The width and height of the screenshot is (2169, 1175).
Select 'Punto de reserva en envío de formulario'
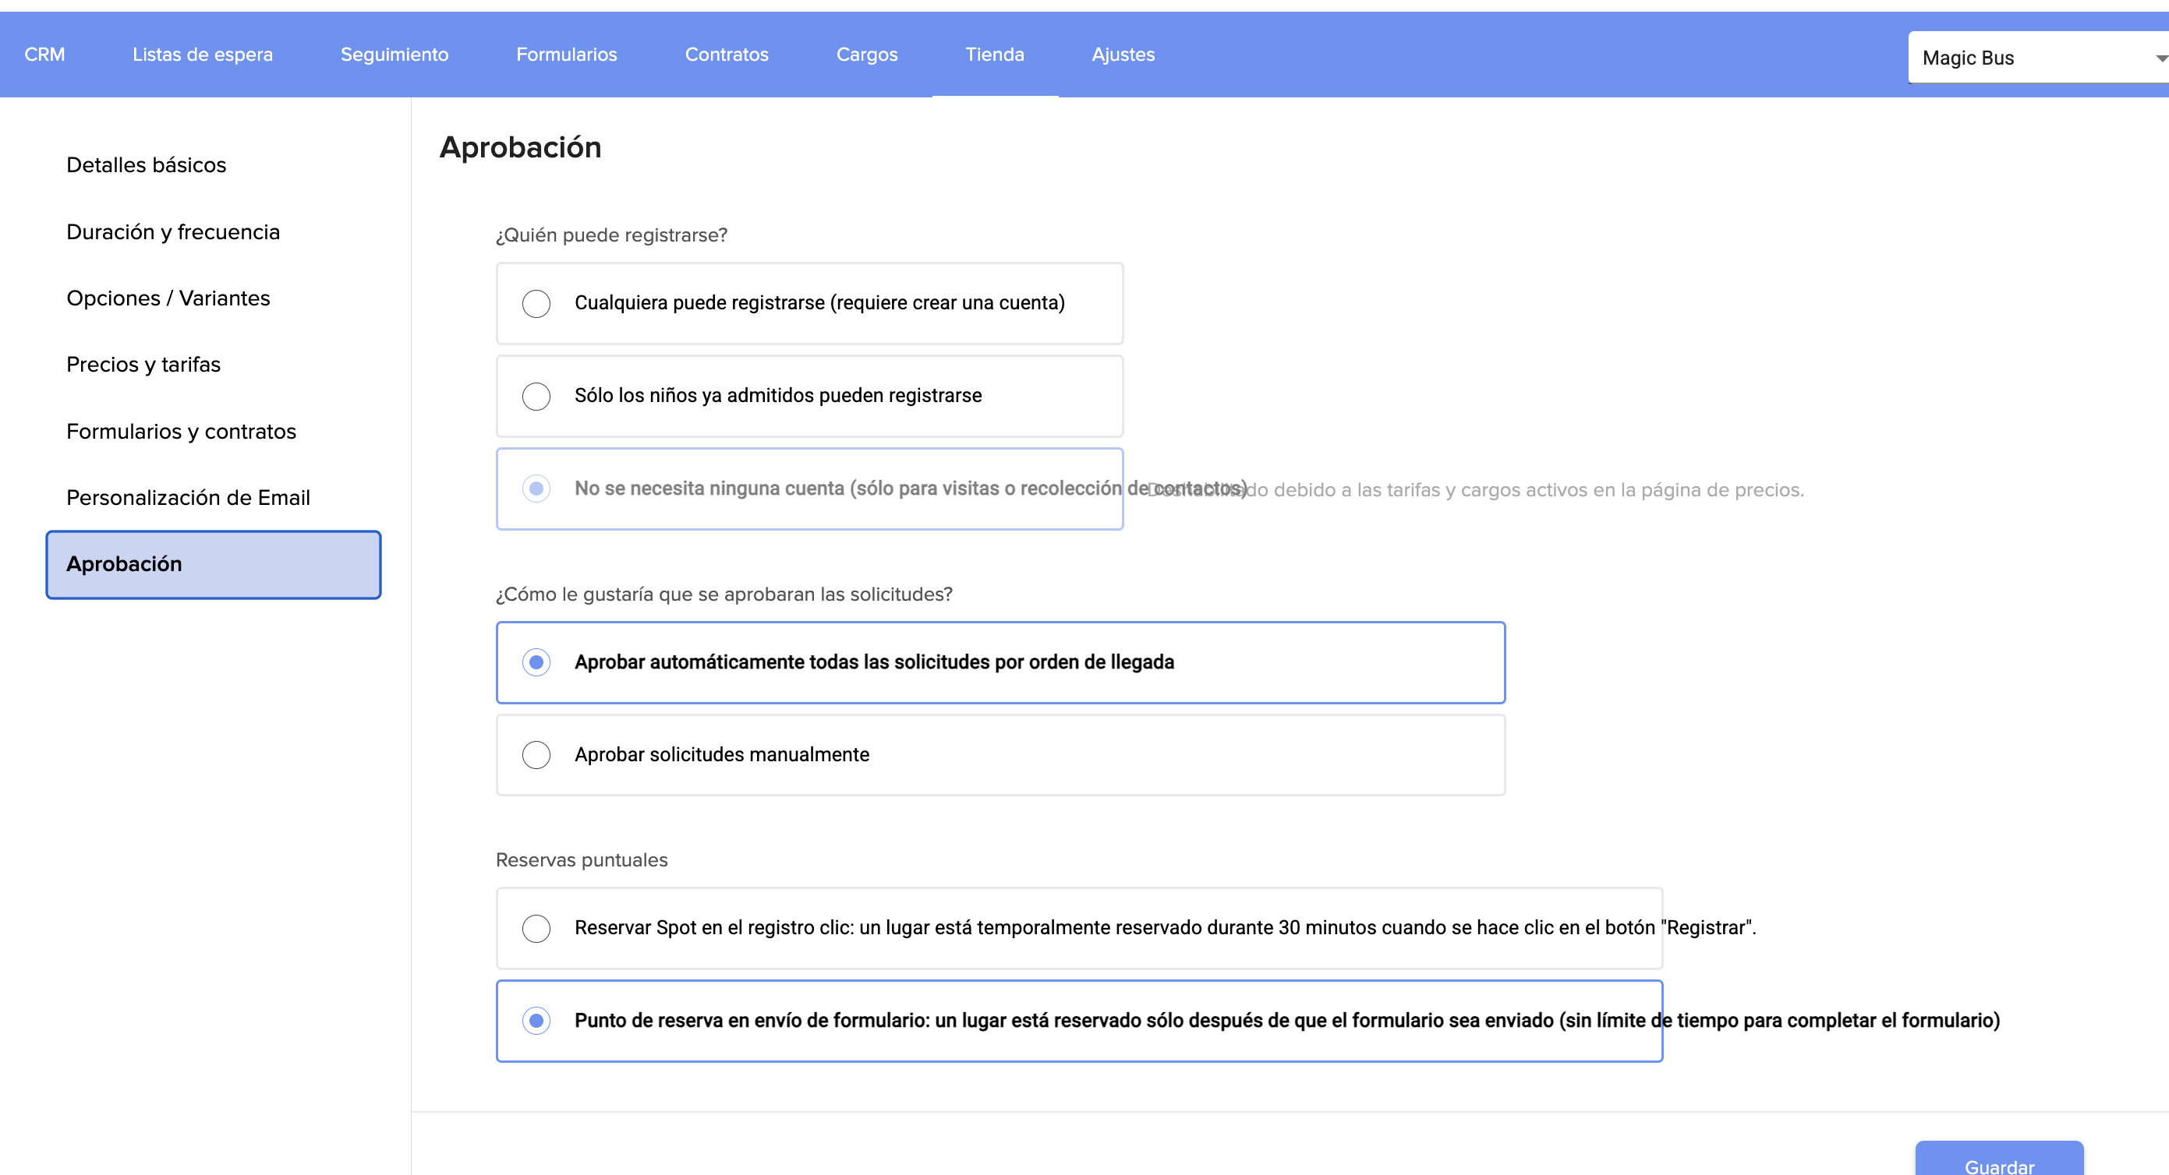coord(536,1021)
